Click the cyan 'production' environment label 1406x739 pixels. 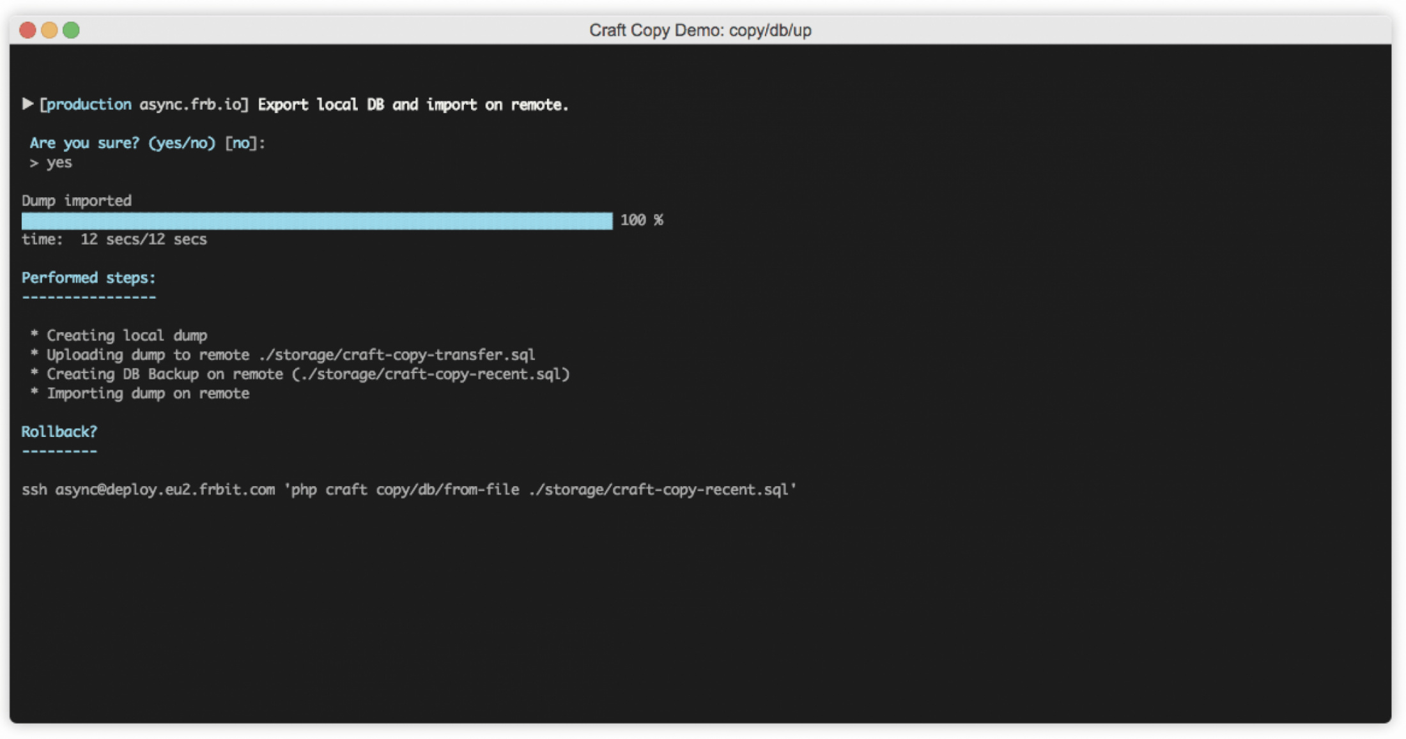tap(89, 105)
